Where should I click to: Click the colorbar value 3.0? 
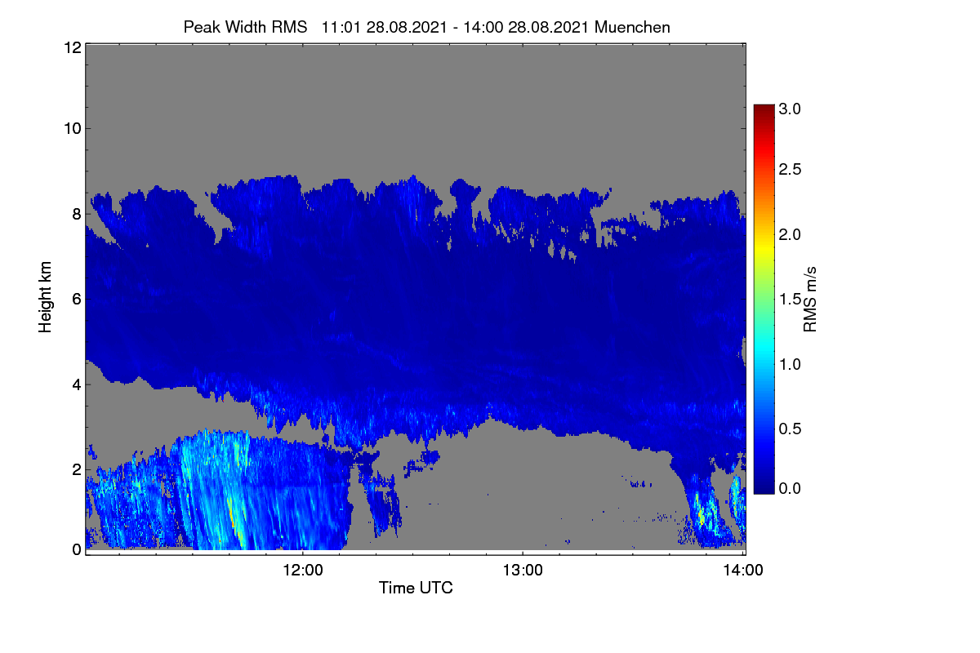(790, 109)
